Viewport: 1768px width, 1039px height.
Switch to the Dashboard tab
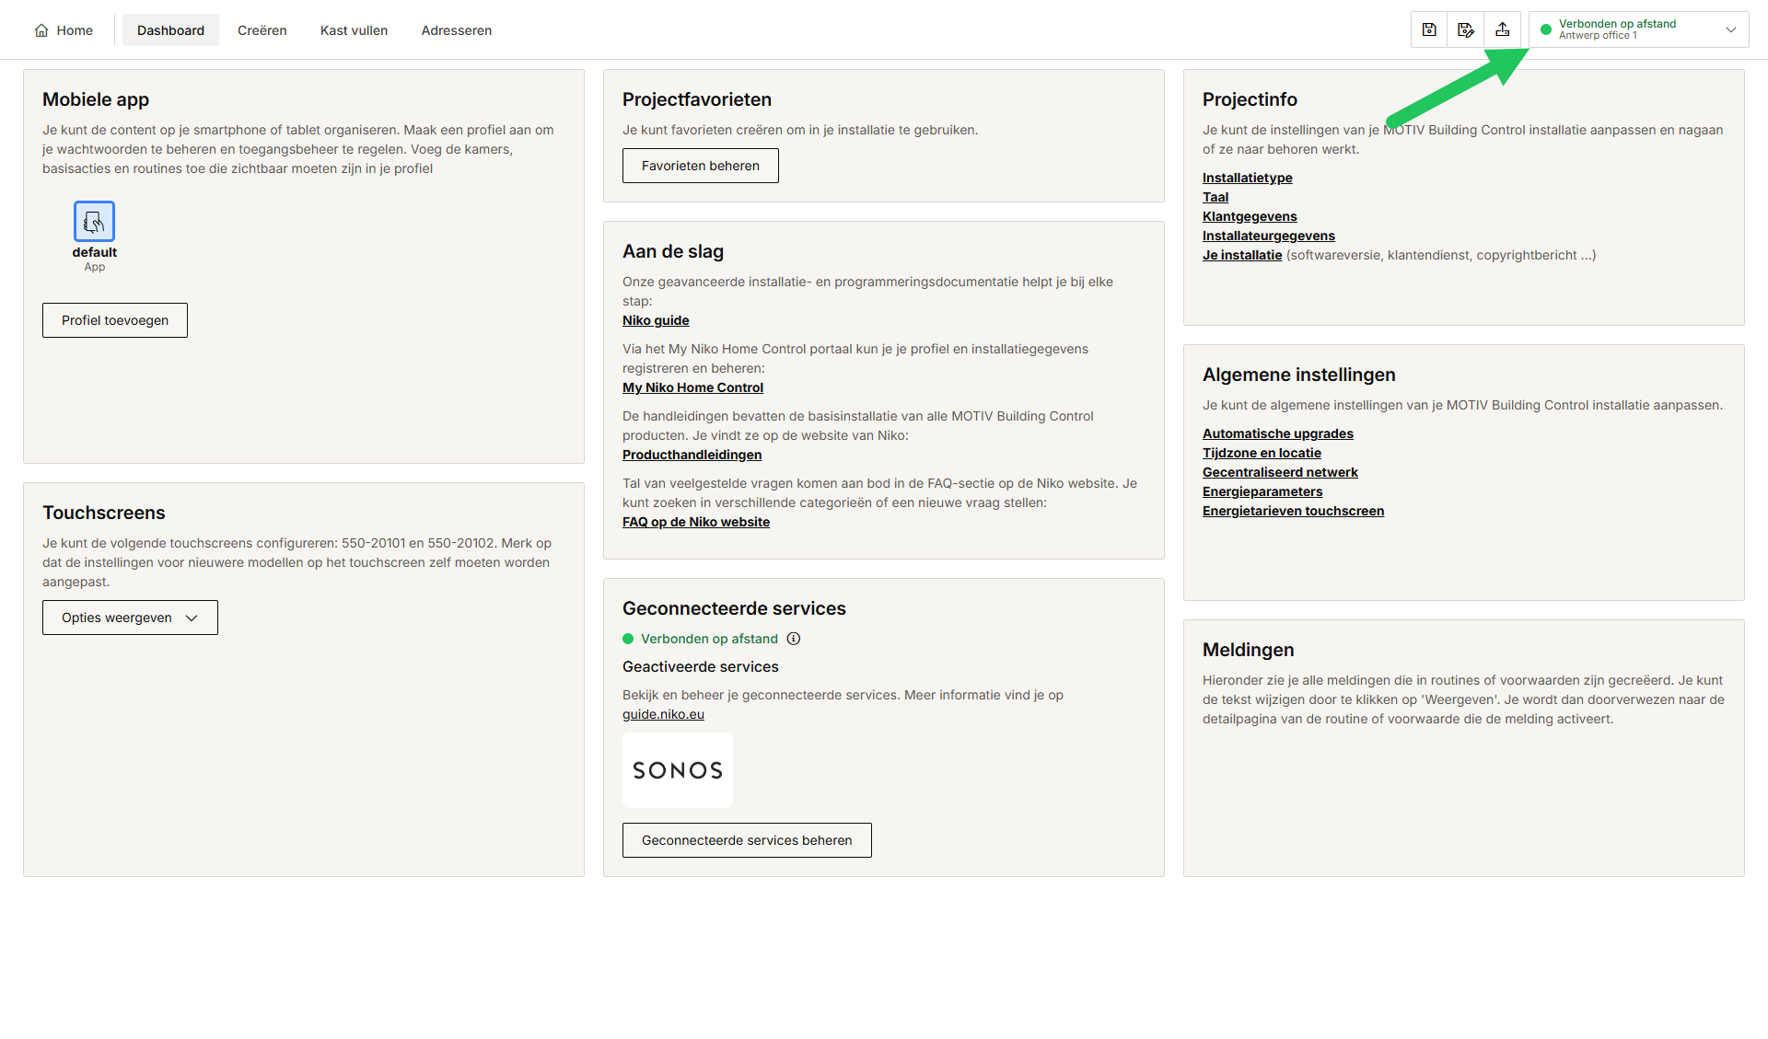[170, 30]
